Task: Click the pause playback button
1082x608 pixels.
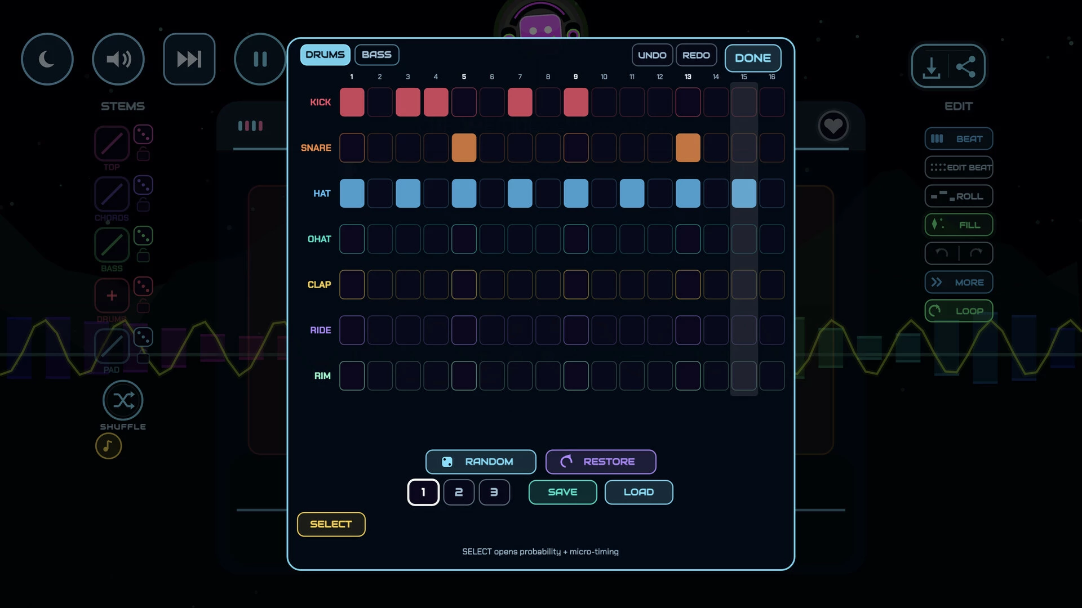Action: [260, 59]
